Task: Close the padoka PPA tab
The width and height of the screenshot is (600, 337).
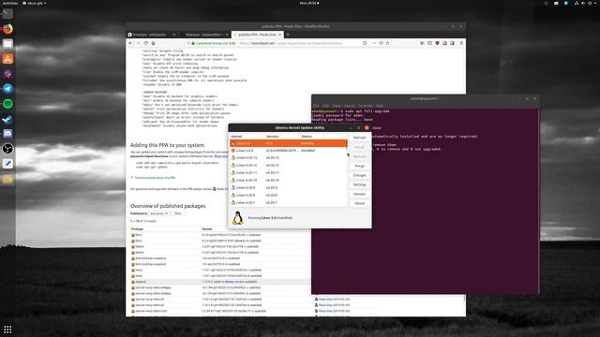Action: [279, 35]
